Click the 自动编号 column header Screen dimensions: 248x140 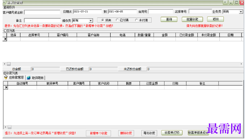22,83
